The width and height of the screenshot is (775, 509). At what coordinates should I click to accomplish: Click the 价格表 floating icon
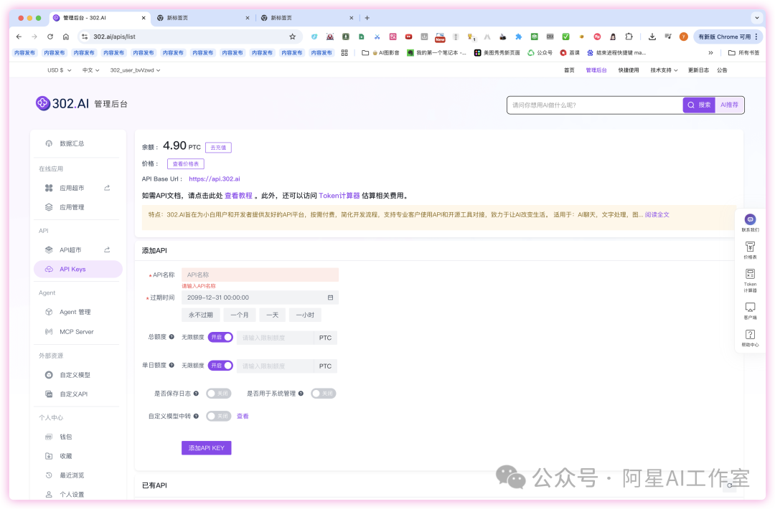750,249
